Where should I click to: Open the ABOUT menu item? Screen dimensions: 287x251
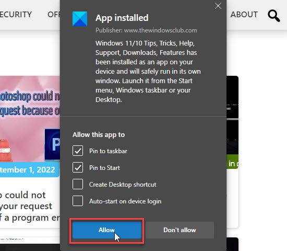point(244,15)
